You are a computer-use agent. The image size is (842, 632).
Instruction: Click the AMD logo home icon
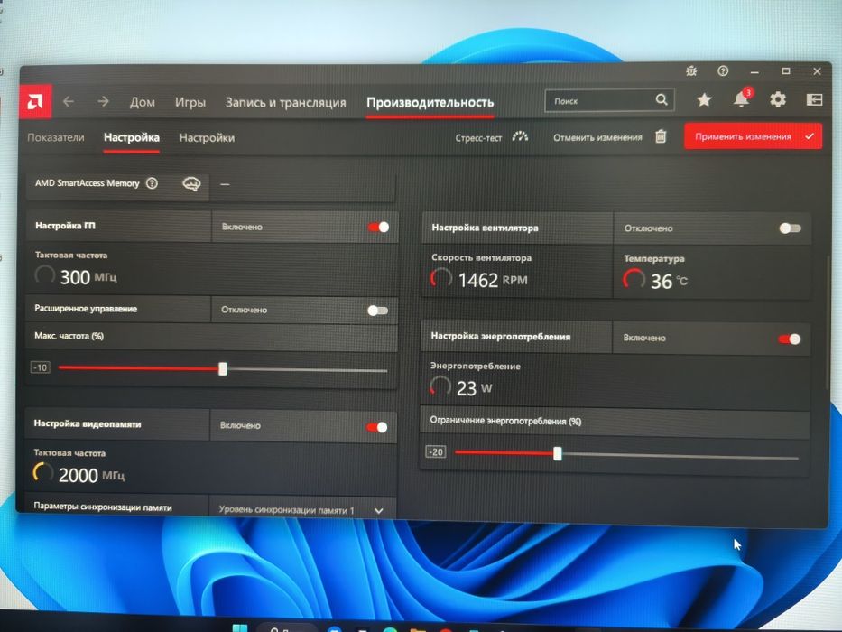pyautogui.click(x=35, y=101)
